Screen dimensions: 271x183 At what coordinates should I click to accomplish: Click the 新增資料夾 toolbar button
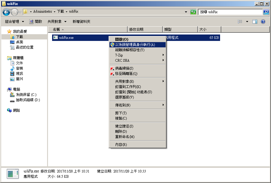(81, 22)
